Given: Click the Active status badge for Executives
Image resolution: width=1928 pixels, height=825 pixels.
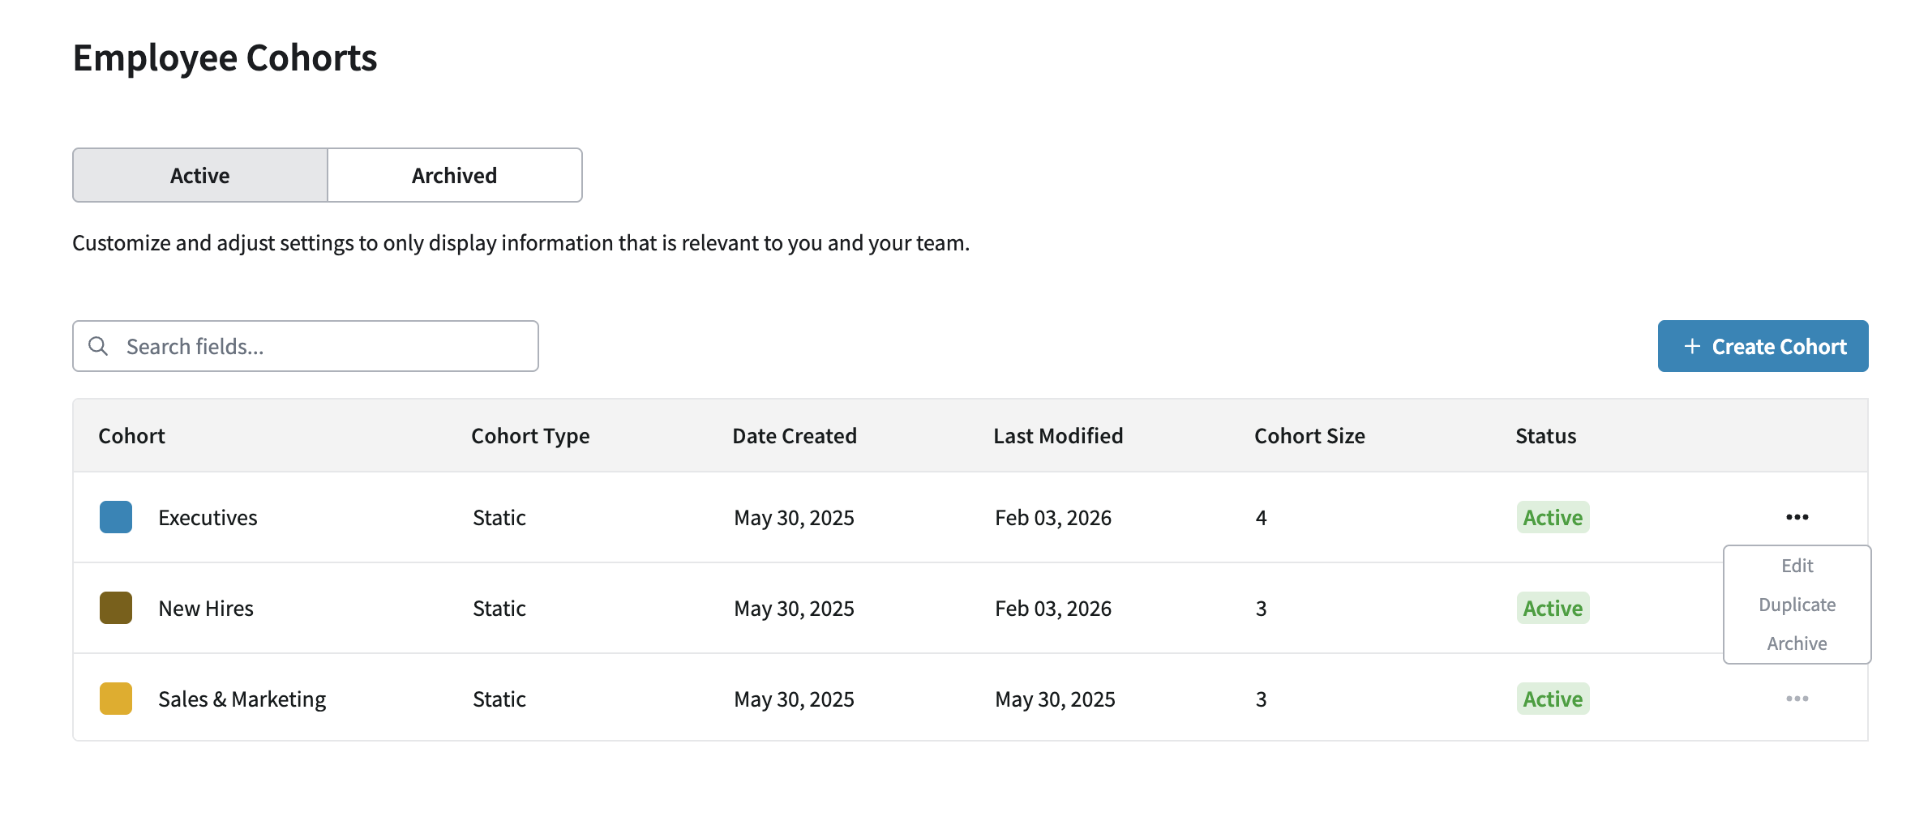Looking at the screenshot, I should click(x=1553, y=517).
